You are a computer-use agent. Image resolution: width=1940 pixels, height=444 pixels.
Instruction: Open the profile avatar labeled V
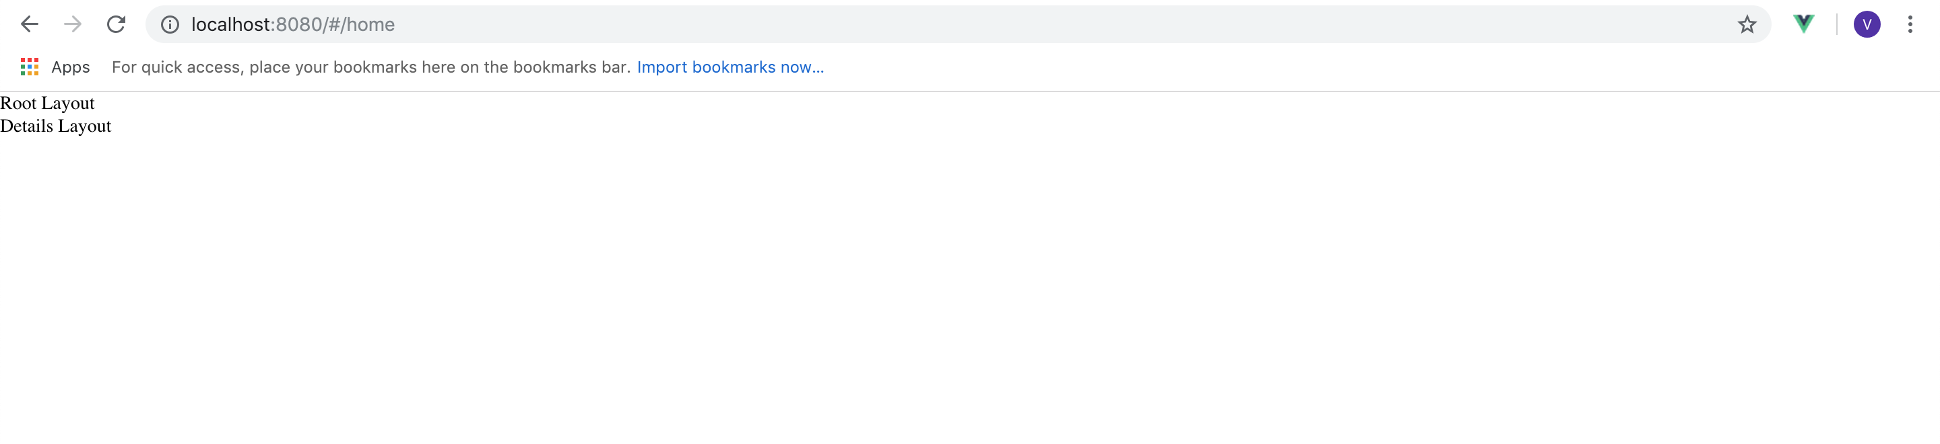(1866, 25)
